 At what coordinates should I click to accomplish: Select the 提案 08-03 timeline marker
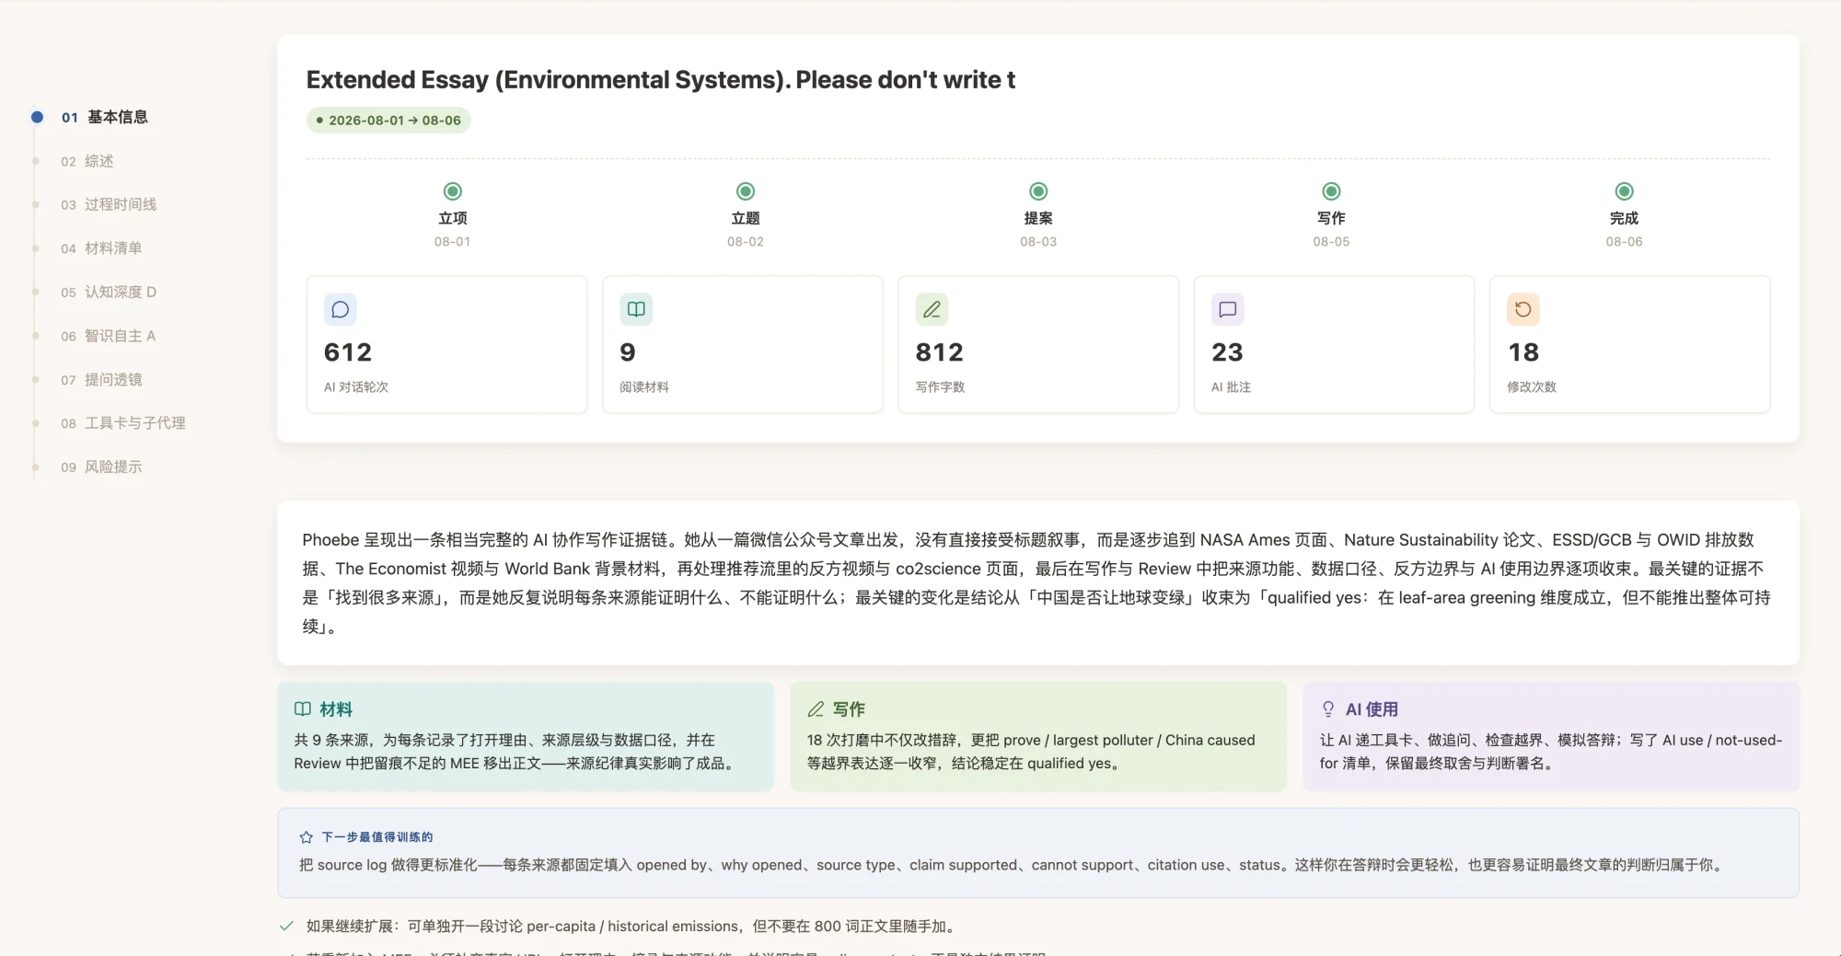(x=1038, y=191)
